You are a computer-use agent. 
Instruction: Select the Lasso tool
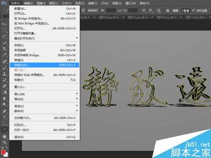tap(4, 36)
